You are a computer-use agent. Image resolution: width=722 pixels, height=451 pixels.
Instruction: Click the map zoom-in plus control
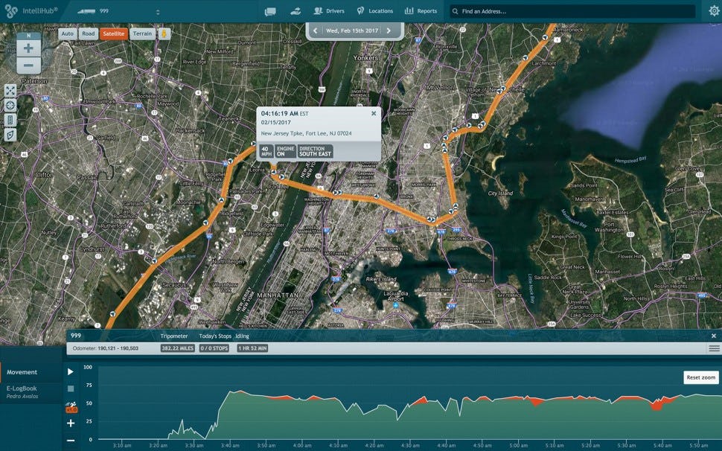pos(28,48)
